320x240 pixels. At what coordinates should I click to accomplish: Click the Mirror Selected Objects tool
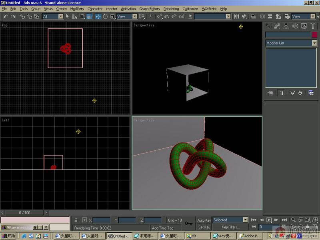[236, 16]
